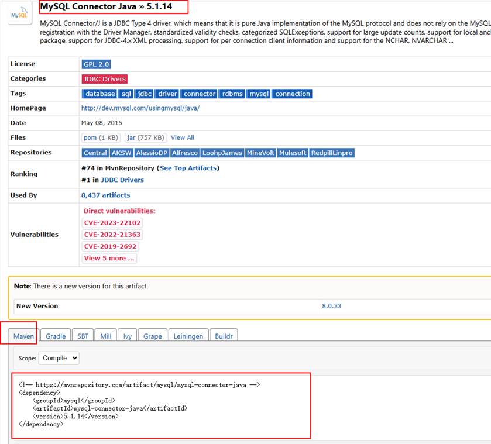Click the date May 08, 2015
Image resolution: width=491 pixels, height=444 pixels.
(x=101, y=123)
